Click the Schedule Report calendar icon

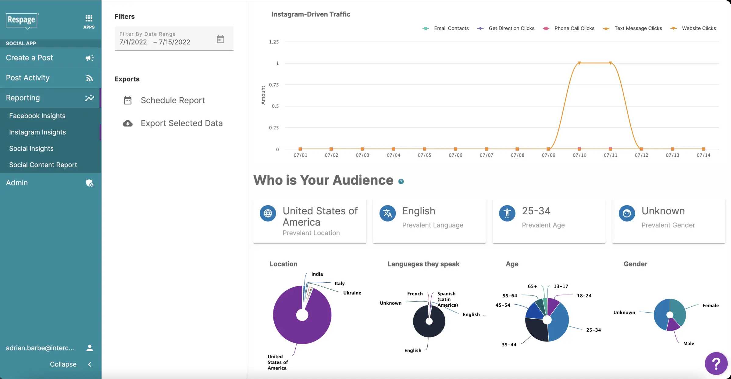pyautogui.click(x=127, y=100)
